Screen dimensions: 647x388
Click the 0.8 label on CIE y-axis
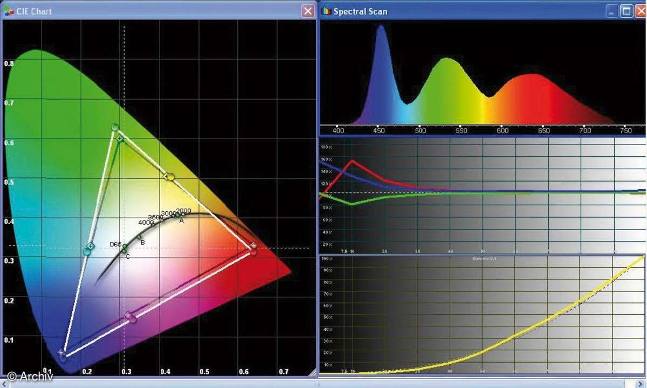pos(9,63)
